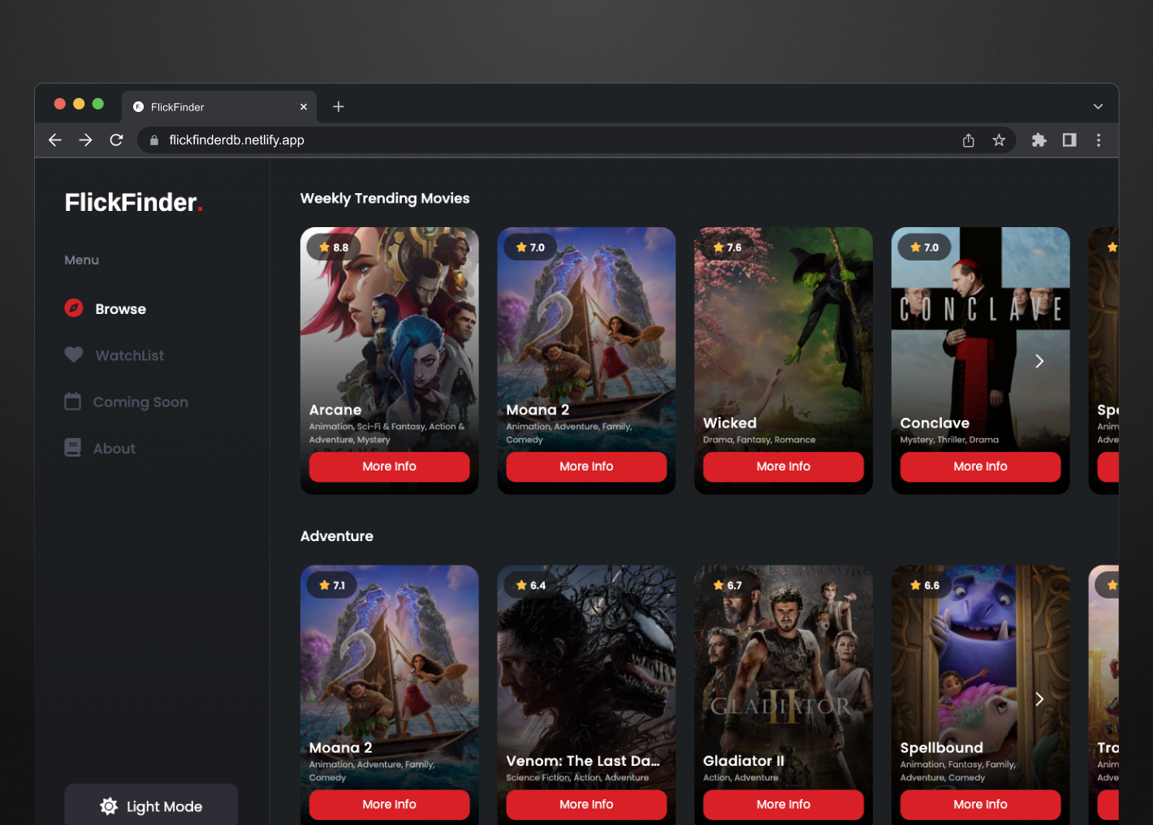Switch to Light Mode
Image resolution: width=1153 pixels, height=825 pixels.
coord(151,806)
